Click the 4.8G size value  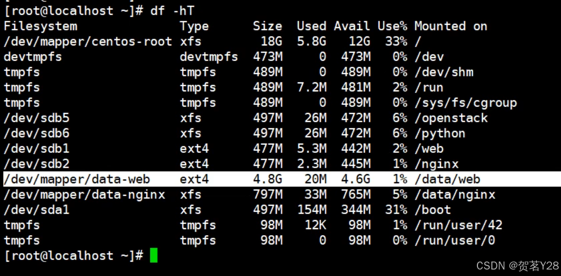(268, 179)
